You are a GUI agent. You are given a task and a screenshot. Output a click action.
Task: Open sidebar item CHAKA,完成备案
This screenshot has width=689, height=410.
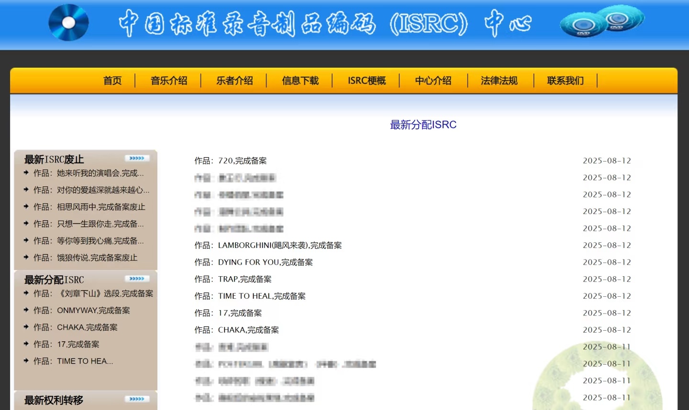(x=75, y=327)
